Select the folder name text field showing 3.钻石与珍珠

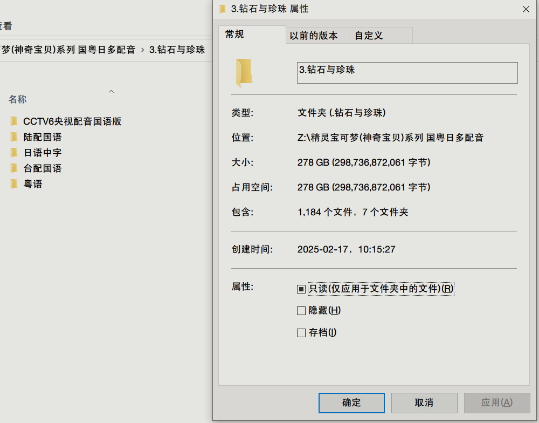[407, 72]
